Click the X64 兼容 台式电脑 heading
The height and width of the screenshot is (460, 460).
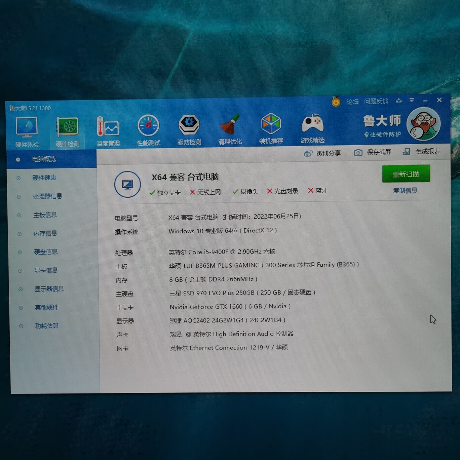[x=185, y=177]
